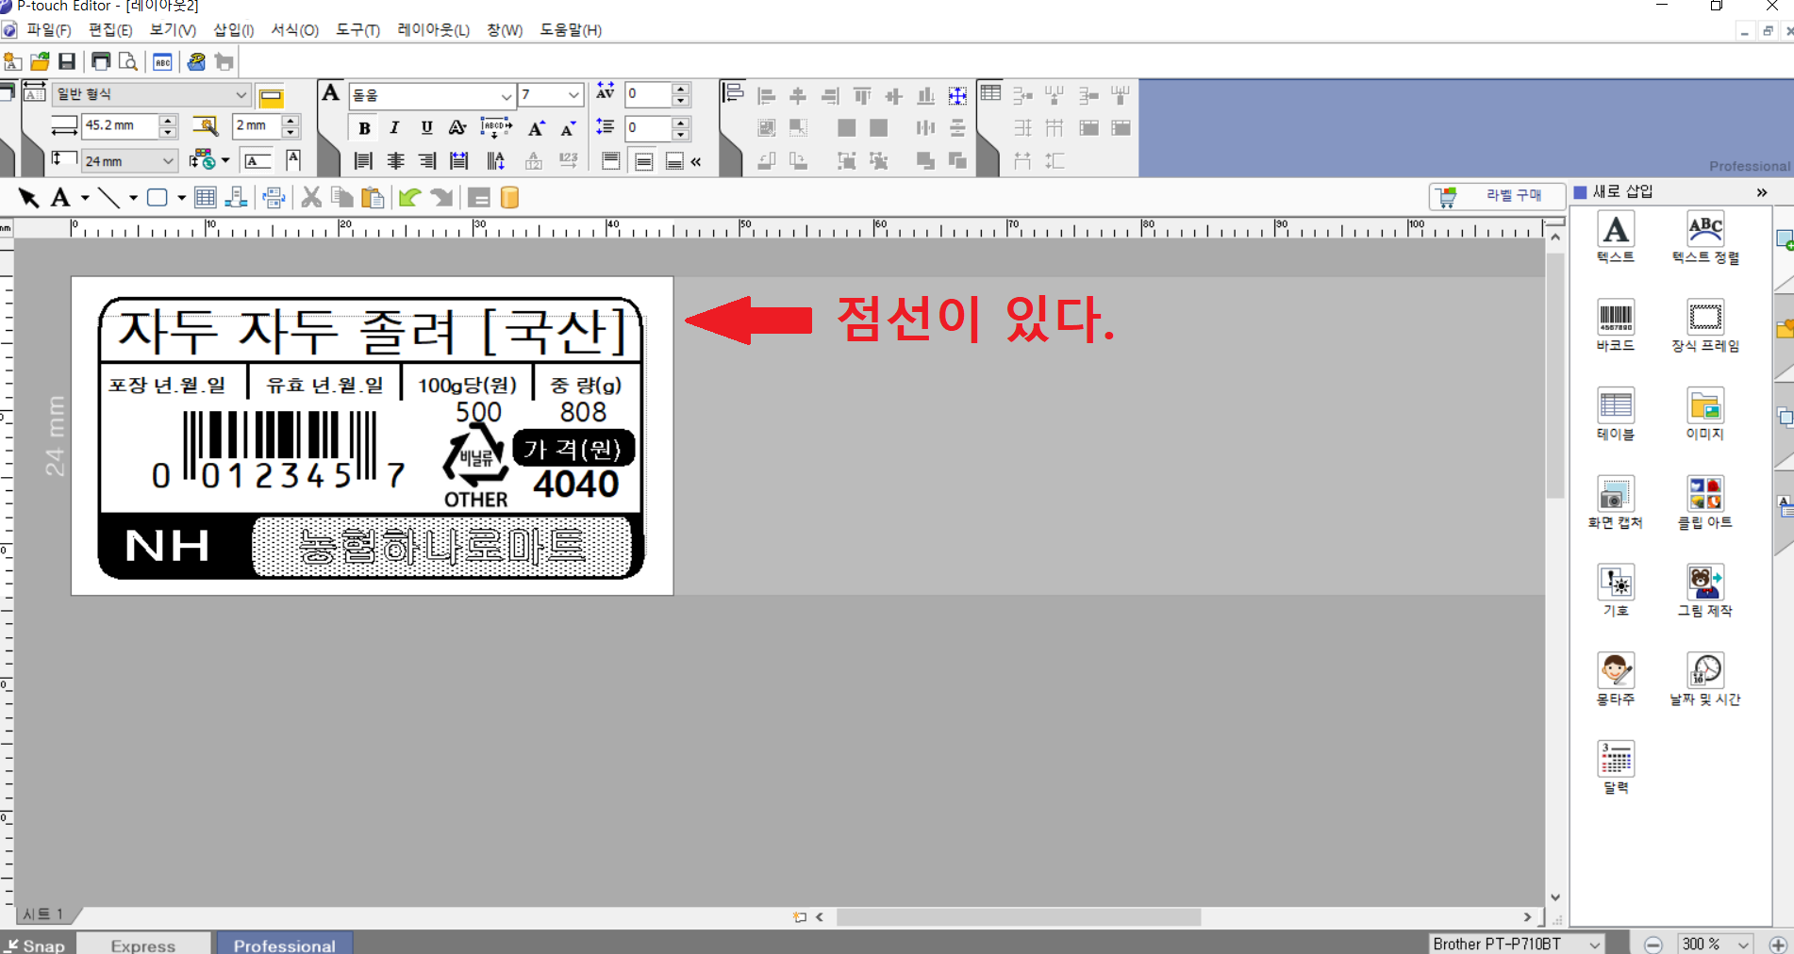Select the line drawing tool
1794x954 pixels.
[109, 197]
